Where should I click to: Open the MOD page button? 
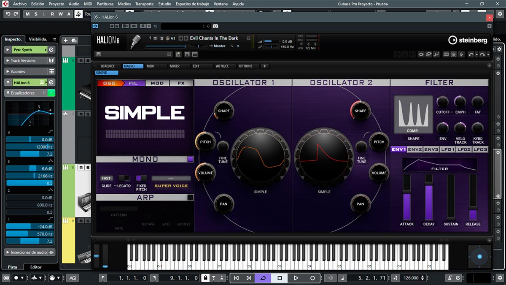point(157,83)
